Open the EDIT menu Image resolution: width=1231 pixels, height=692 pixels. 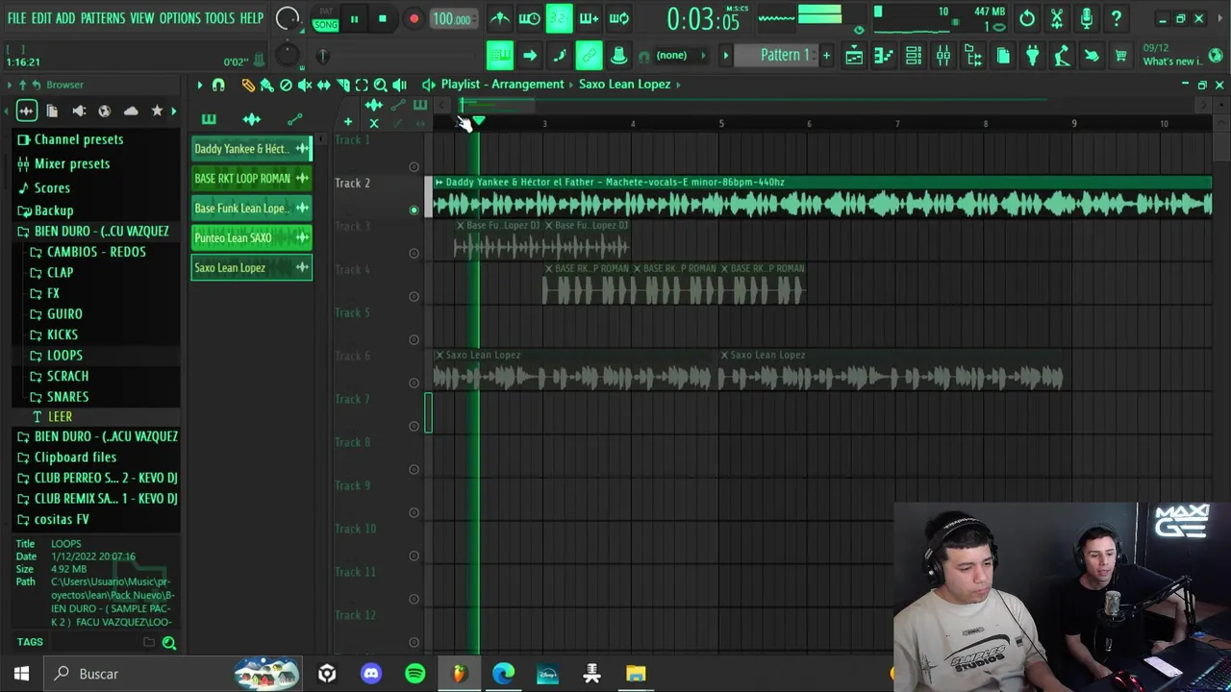pos(41,18)
